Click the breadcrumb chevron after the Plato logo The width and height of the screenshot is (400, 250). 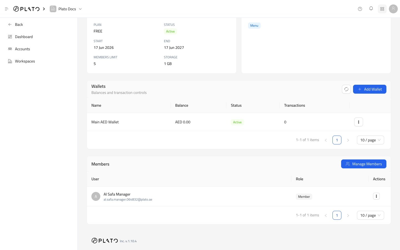44,9
